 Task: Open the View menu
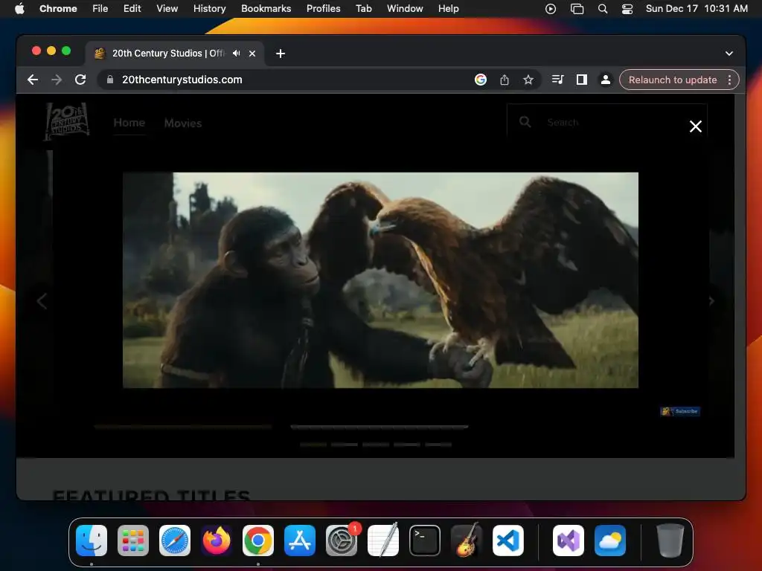[x=167, y=9]
